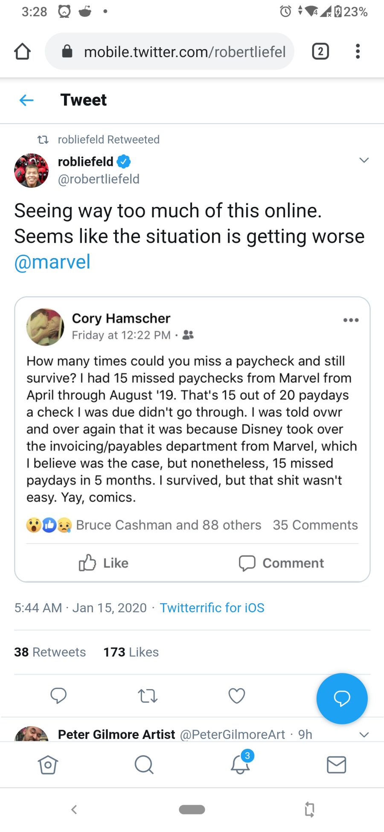
Task: Tap the URL address bar
Action: 179,52
